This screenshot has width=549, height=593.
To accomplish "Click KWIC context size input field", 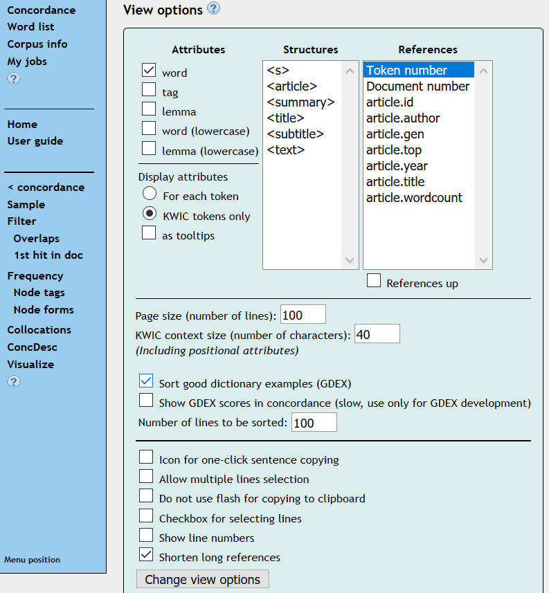I will (x=377, y=334).
